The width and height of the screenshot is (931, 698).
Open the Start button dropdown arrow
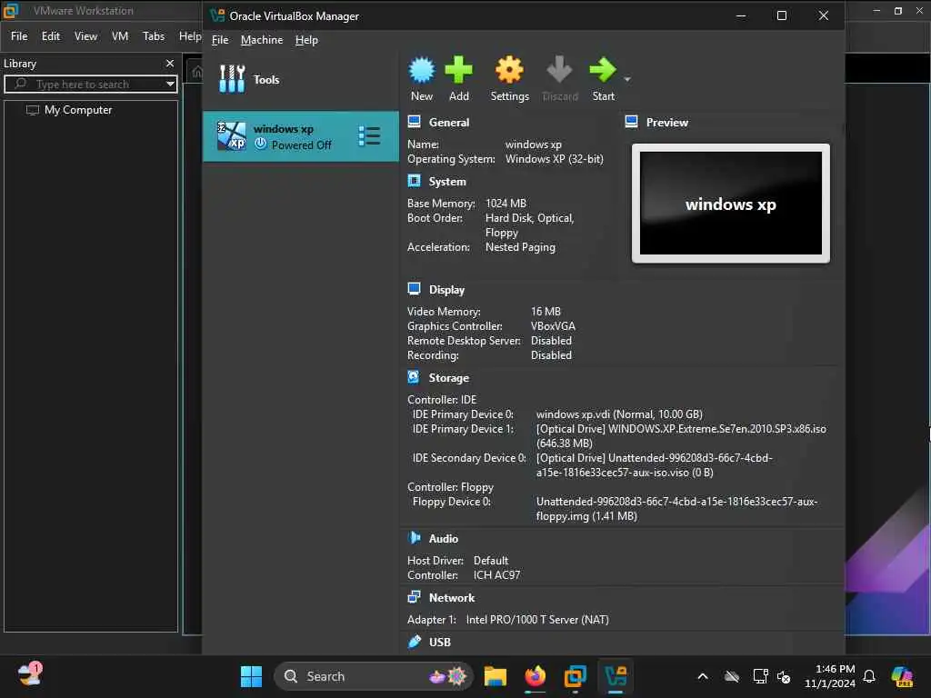(x=627, y=79)
